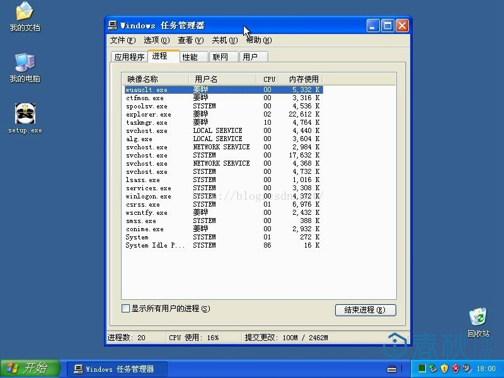Open the 帮助(H) menu
The image size is (504, 378).
pyautogui.click(x=259, y=40)
